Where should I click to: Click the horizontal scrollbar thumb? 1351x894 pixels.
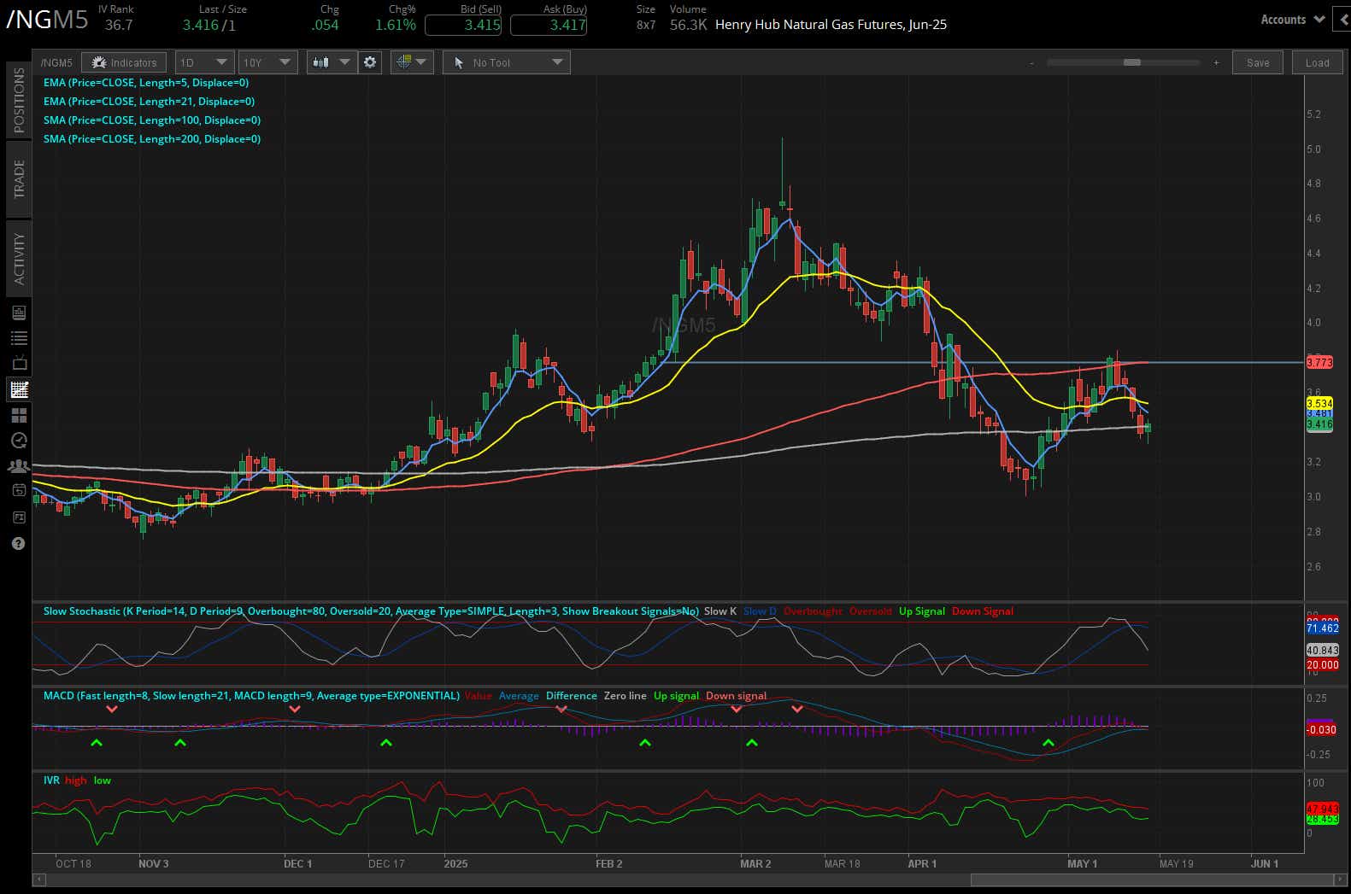point(1152,879)
